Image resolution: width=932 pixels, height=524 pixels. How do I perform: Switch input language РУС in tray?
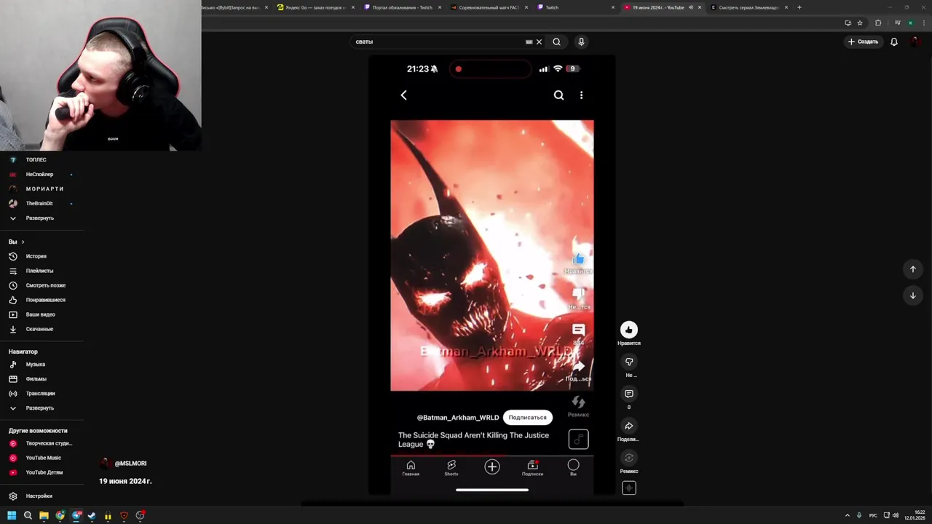873,515
